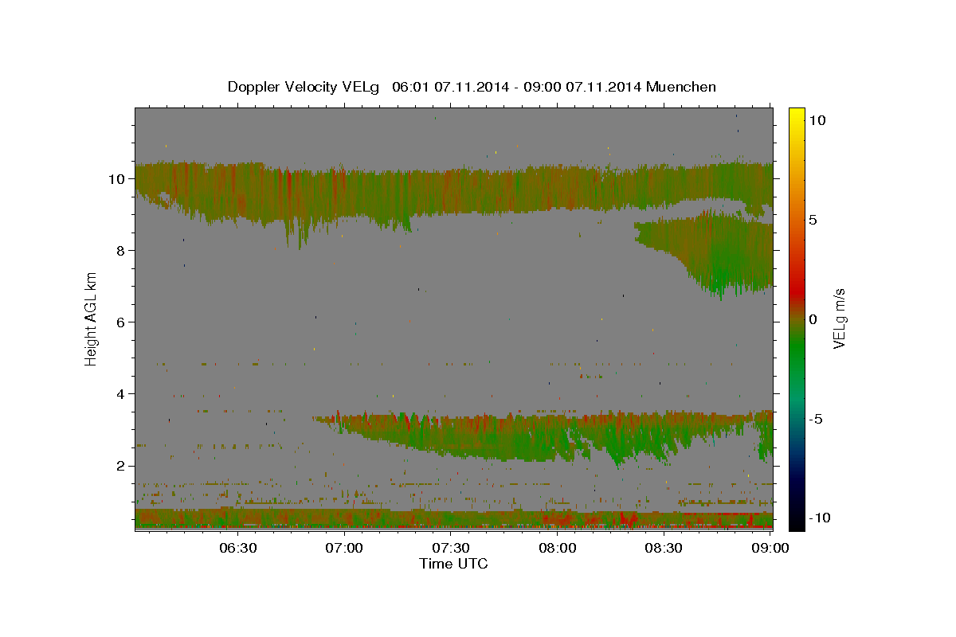Screen dimensions: 956x637
Task: Click the 08:30 time tick label
Action: click(664, 548)
